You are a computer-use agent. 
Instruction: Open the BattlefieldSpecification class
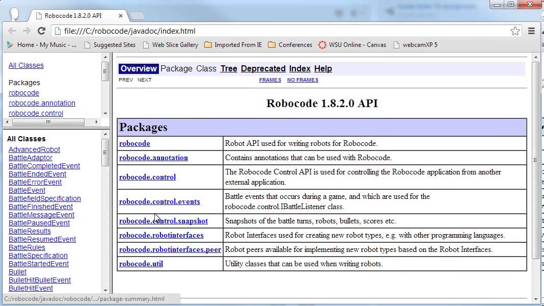coord(45,198)
